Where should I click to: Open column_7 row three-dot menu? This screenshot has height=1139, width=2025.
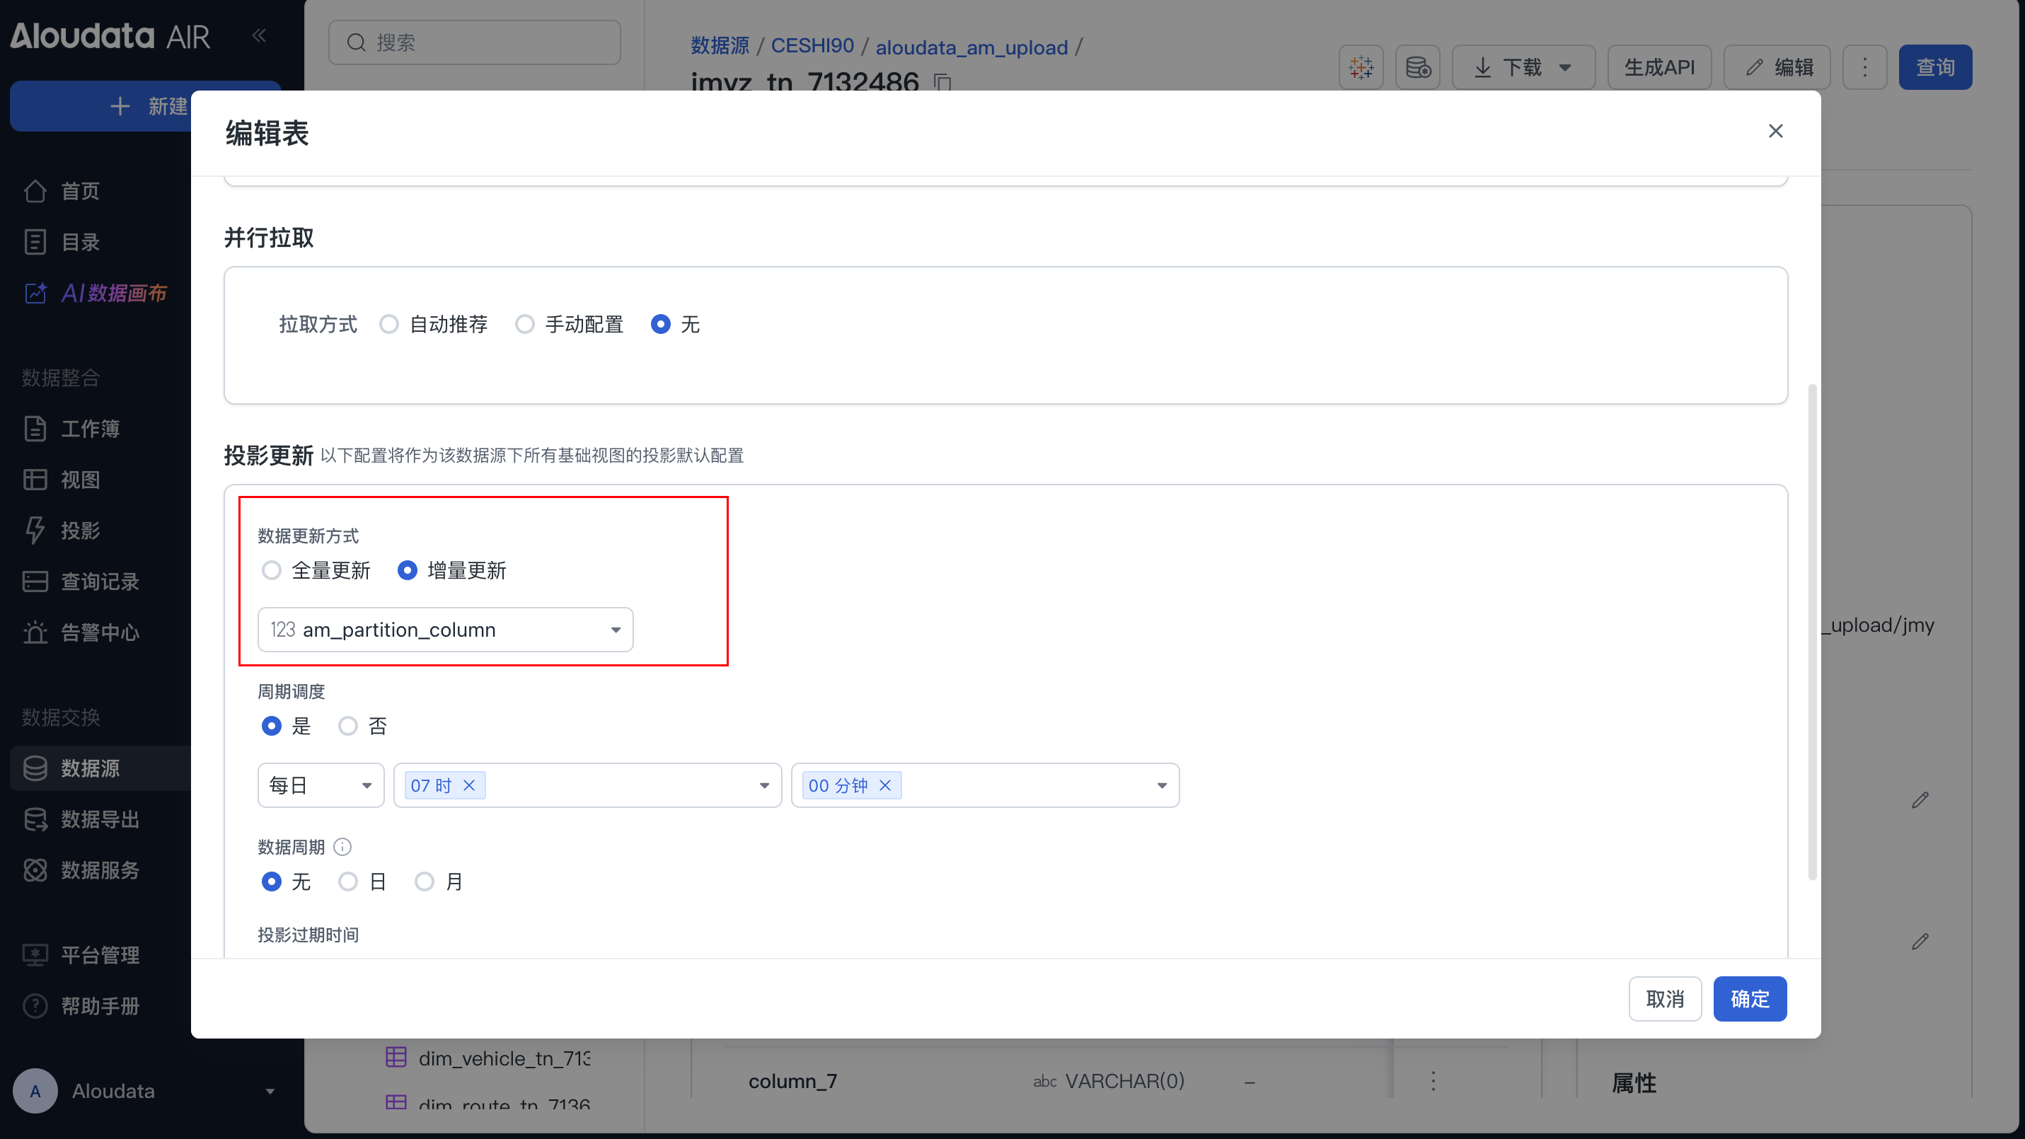point(1433,1081)
